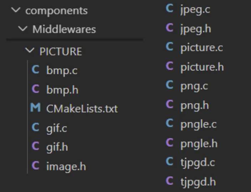The image size is (251, 192).
Task: Select the png.h file
Action: click(x=195, y=106)
